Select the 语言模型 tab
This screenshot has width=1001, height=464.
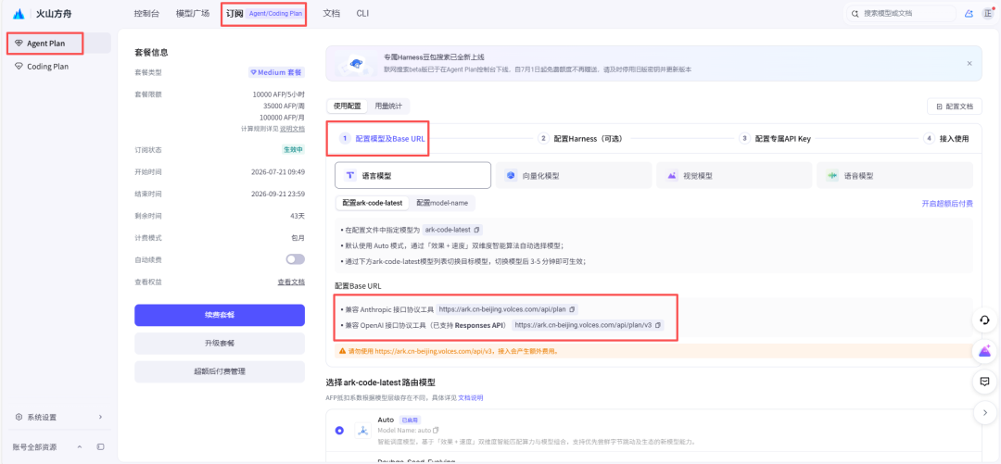pos(412,176)
